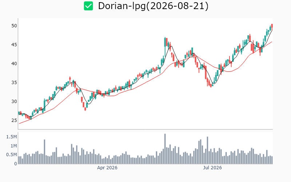Click the 1M volume axis label
Viewport: 291px width, 182px height.
(x=13, y=146)
